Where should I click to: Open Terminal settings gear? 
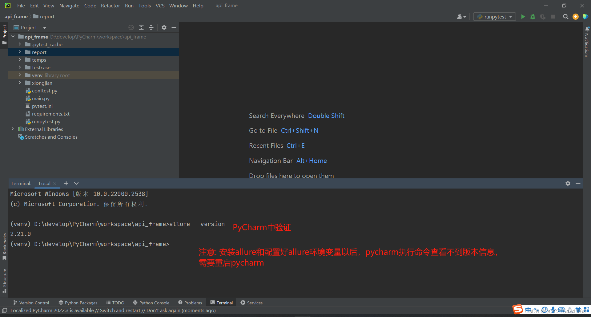[568, 183]
